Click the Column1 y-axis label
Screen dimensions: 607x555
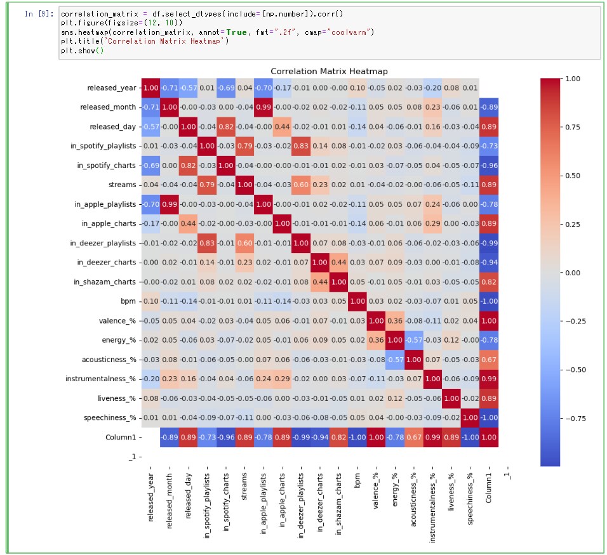point(121,437)
